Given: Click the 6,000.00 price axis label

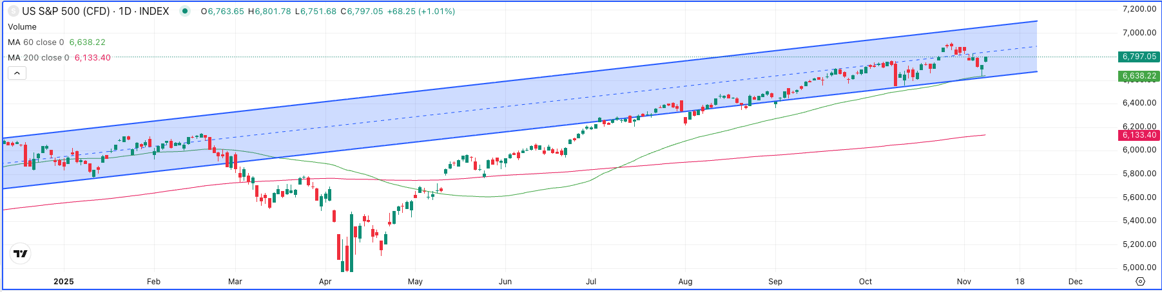Looking at the screenshot, I should (x=1139, y=150).
